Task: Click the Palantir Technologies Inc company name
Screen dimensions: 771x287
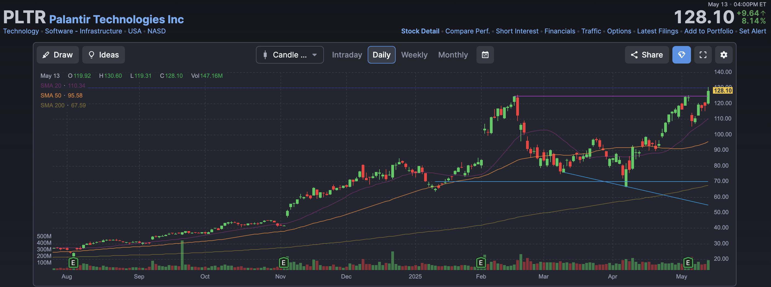Action: (116, 19)
